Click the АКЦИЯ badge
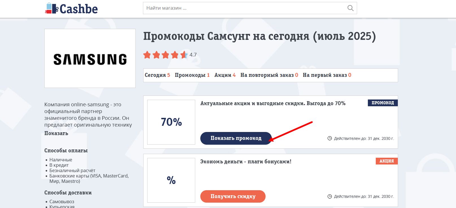This screenshot has width=456, height=208. [386, 161]
